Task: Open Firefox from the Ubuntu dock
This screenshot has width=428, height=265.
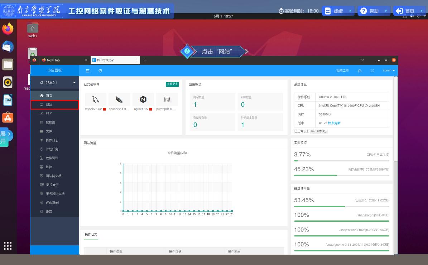Action: [x=8, y=29]
